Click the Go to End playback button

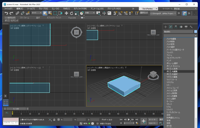136,119
